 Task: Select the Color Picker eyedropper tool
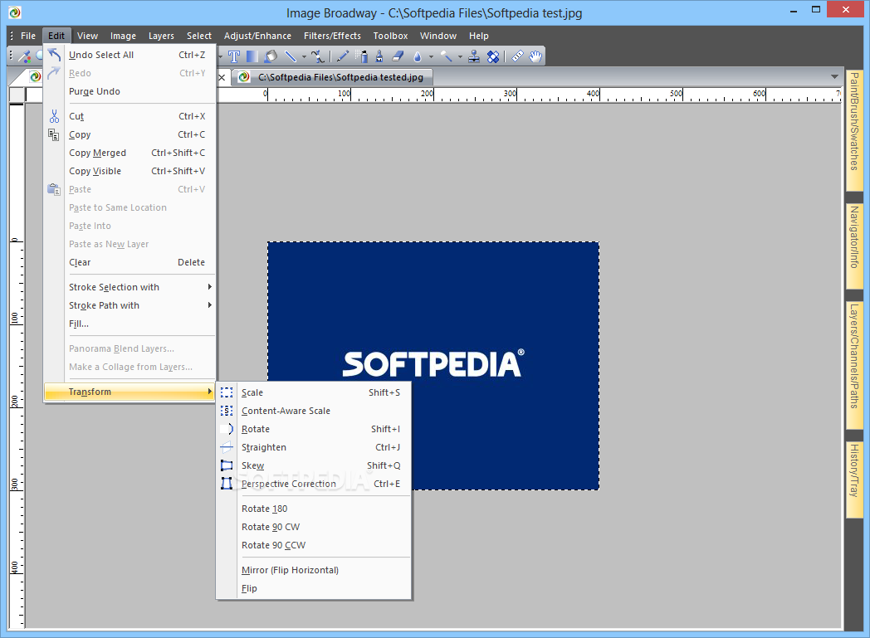pos(24,56)
